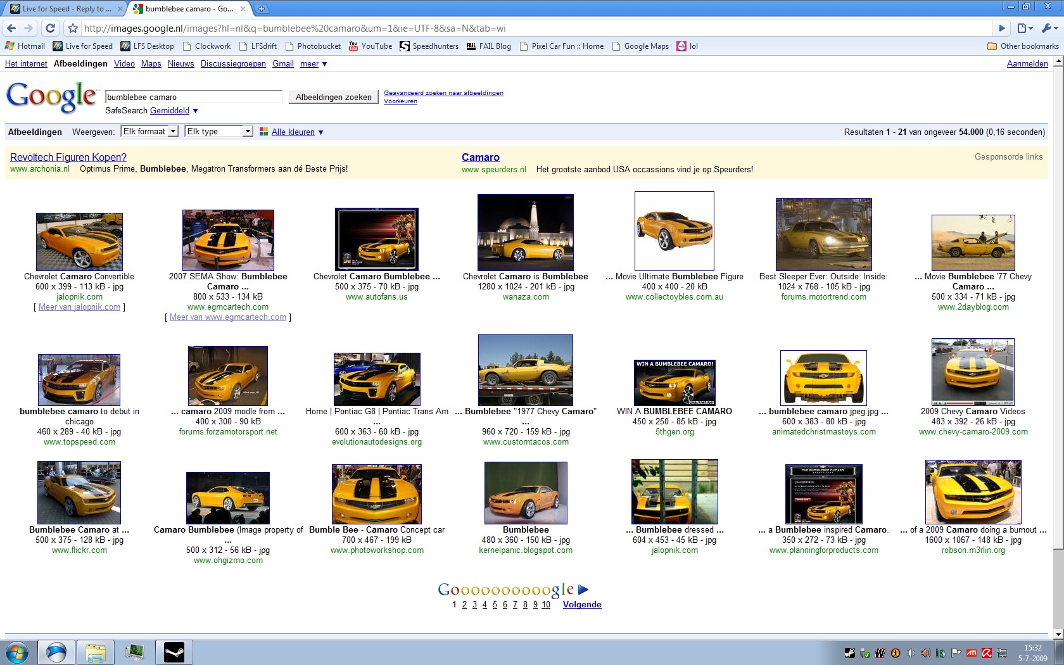Go to results page 2
The width and height of the screenshot is (1064, 665).
(x=464, y=605)
